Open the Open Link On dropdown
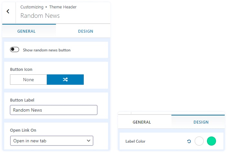The height and width of the screenshot is (153, 227). tap(52, 141)
